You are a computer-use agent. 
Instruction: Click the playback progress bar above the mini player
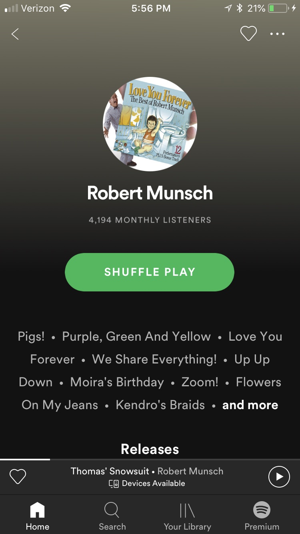pos(150,460)
